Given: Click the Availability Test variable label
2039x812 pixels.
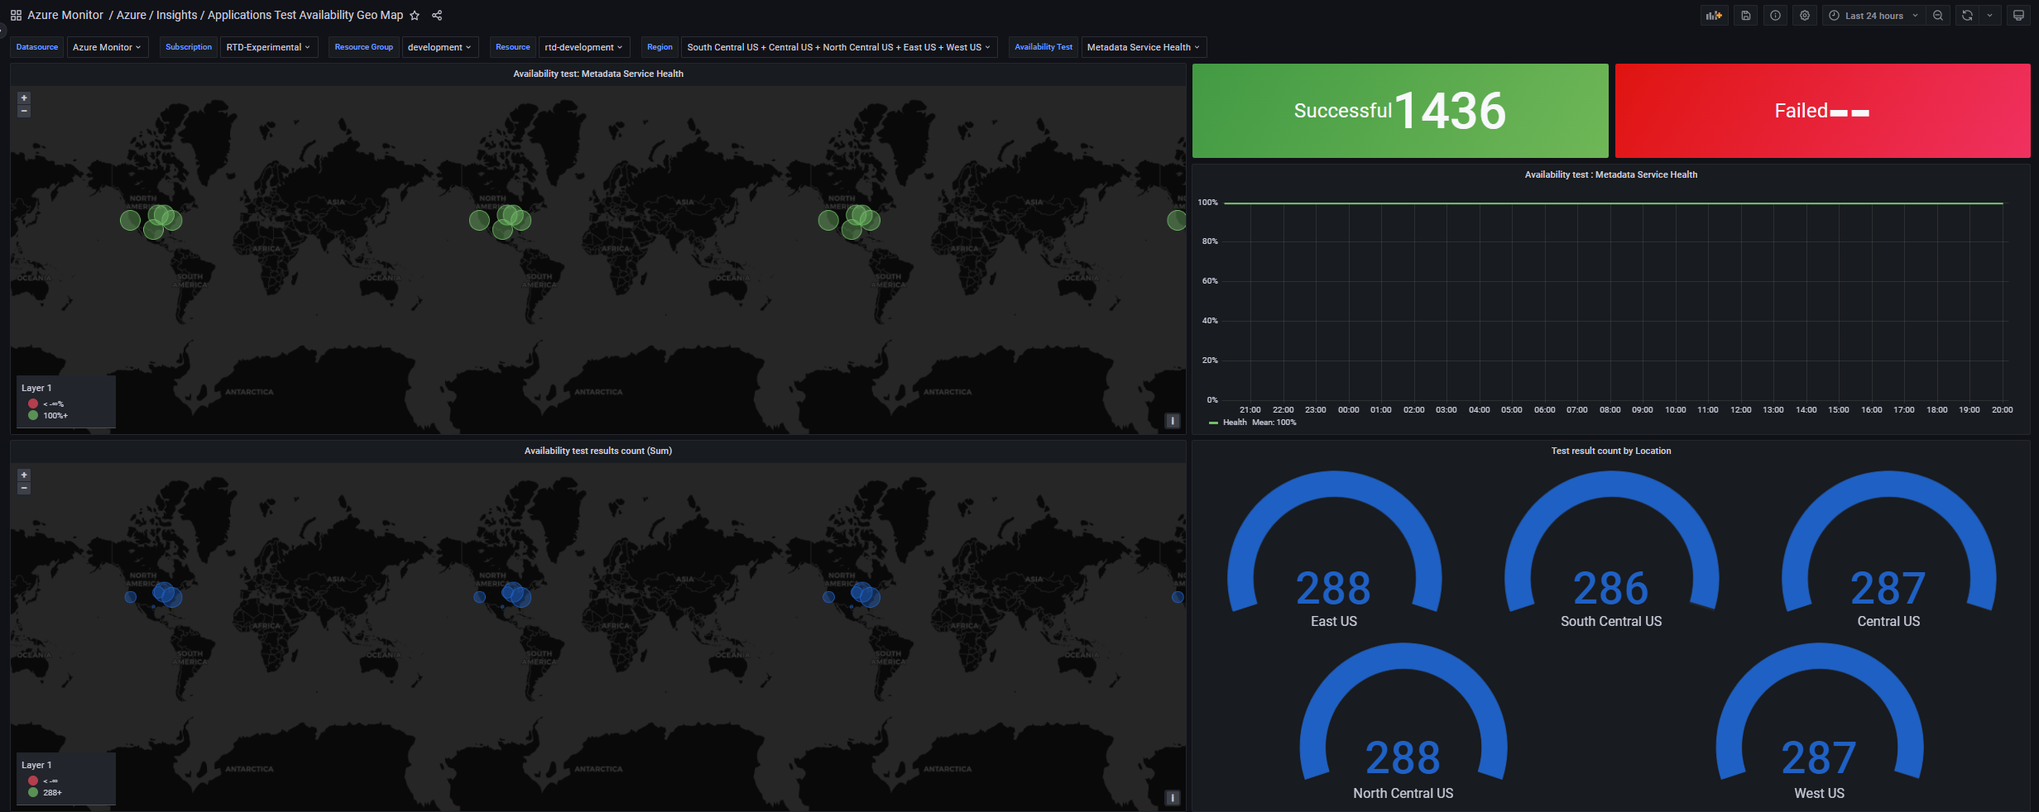Looking at the screenshot, I should point(1043,47).
